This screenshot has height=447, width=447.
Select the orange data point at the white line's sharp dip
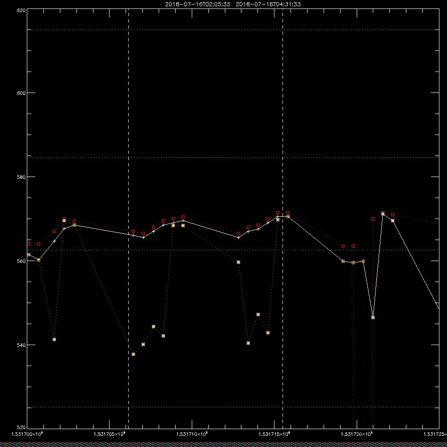[373, 317]
